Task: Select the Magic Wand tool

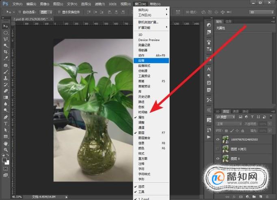Action: point(6,45)
